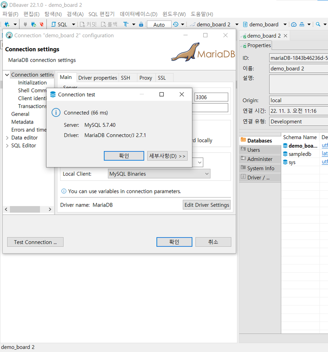The width and height of the screenshot is (328, 352).
Task: Open the Administer section in the side list
Action: pyautogui.click(x=259, y=159)
